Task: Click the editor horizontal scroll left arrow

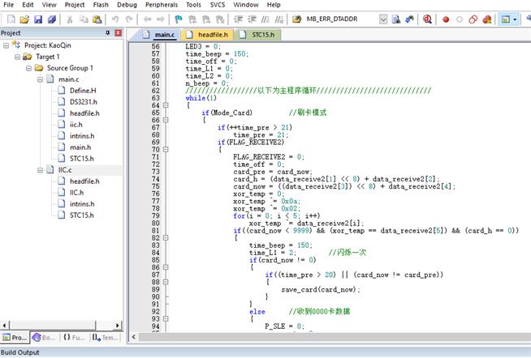Action: pyautogui.click(x=134, y=337)
